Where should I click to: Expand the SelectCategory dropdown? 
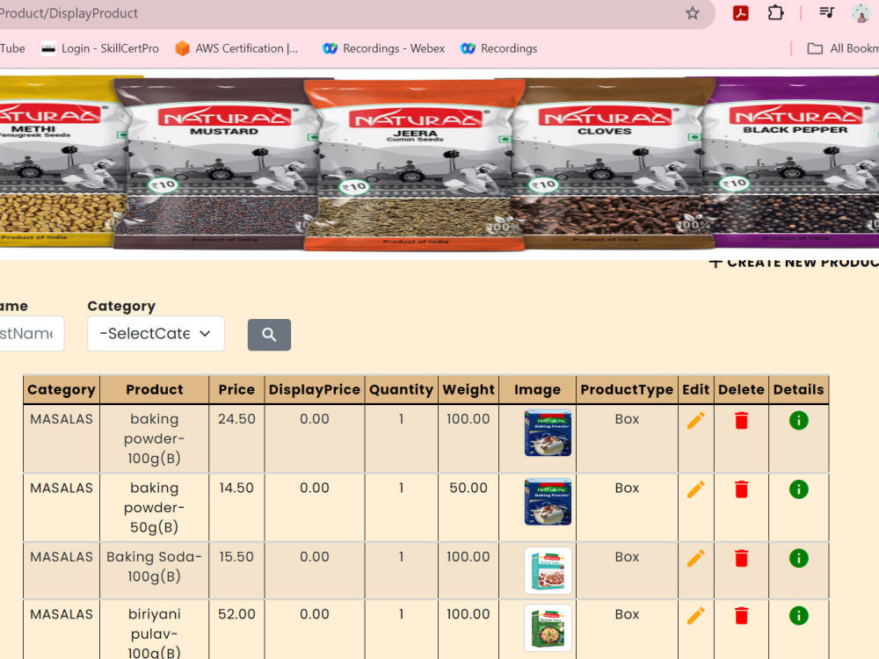pyautogui.click(x=156, y=333)
